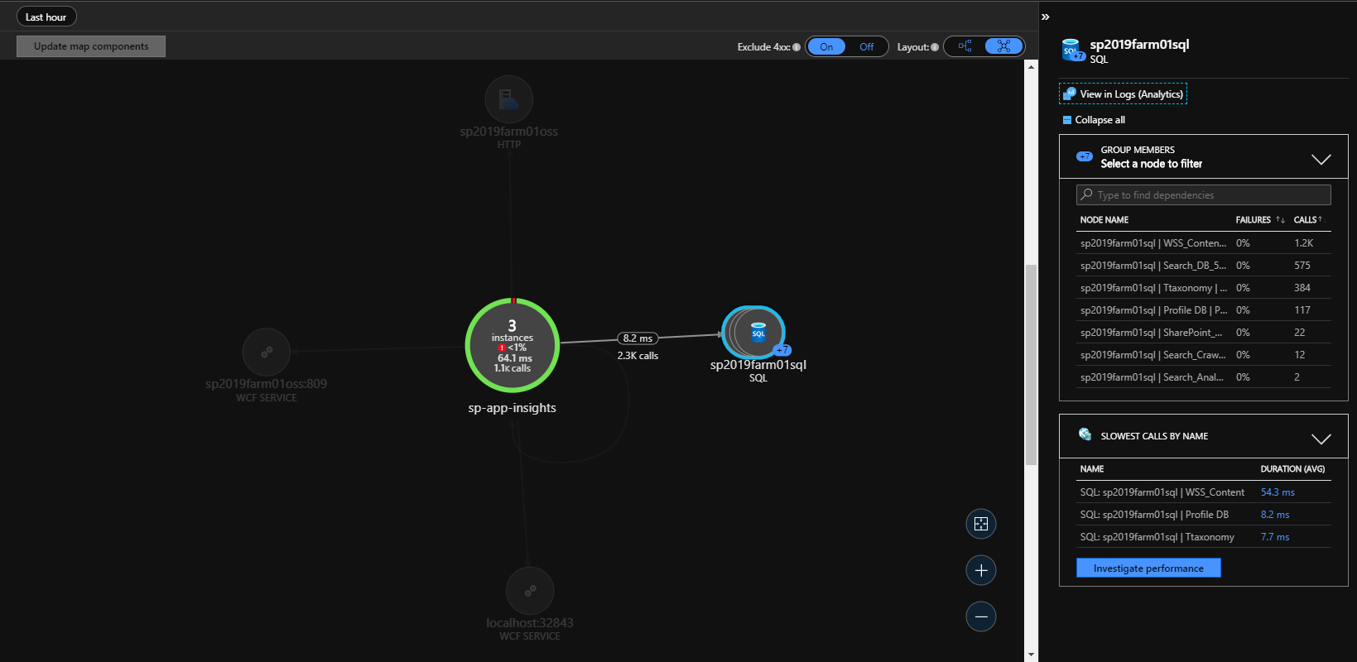Turn Exclude 4xx On
This screenshot has width=1357, height=662.
tap(826, 46)
